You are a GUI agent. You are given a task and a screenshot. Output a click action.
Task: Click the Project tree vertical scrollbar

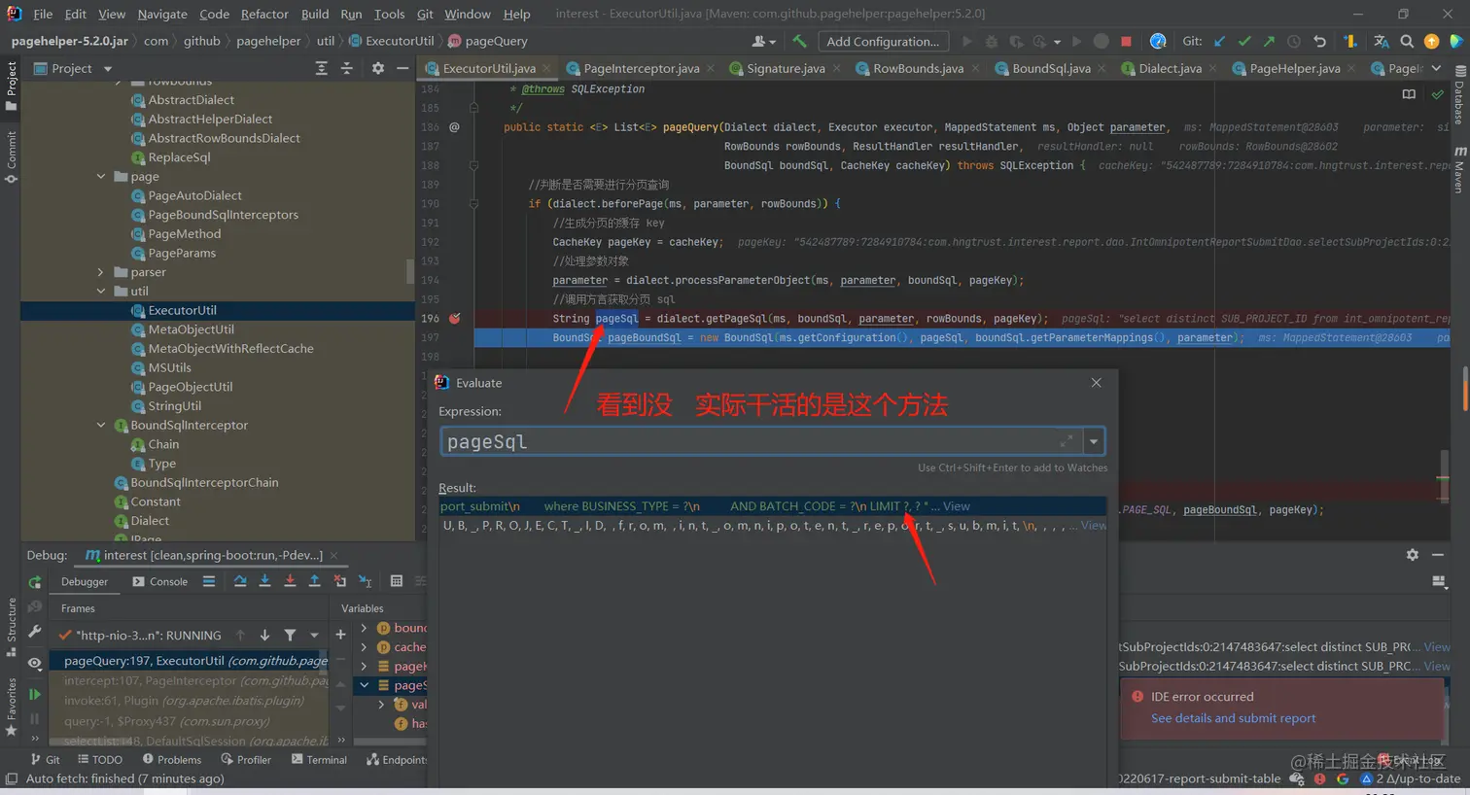tap(410, 269)
